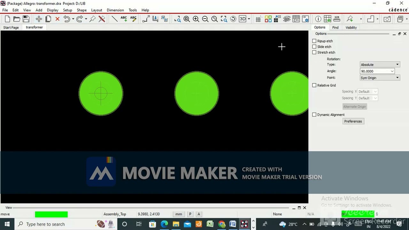Screen dimensions: 409x230
Task: Open Google Chrome from the taskbar
Action: click(221, 224)
